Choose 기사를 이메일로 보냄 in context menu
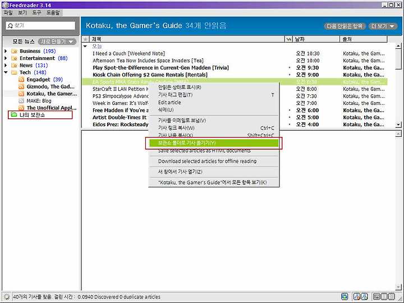 [x=214, y=120]
